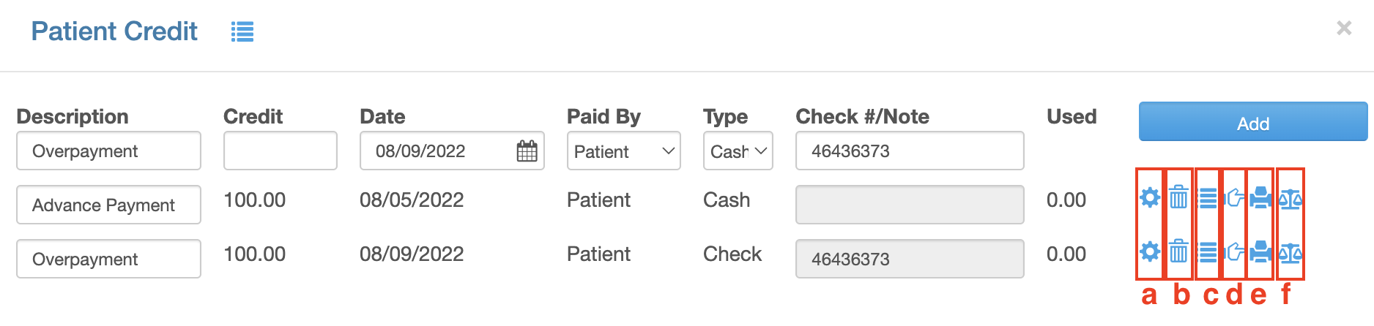1374x326 pixels.
Task: Click the pointing hand icon for Advance Payment
Action: pyautogui.click(x=1235, y=198)
